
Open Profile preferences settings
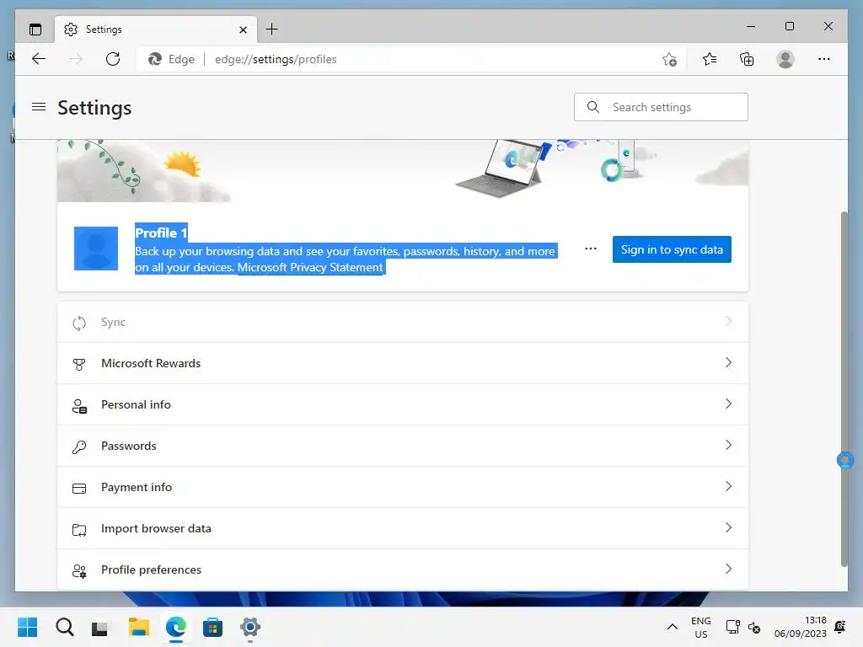[x=402, y=569]
